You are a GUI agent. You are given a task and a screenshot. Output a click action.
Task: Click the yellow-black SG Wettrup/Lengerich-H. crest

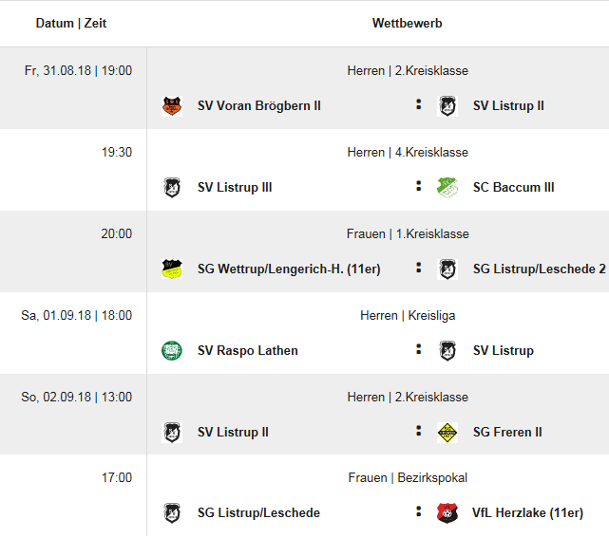tap(172, 269)
